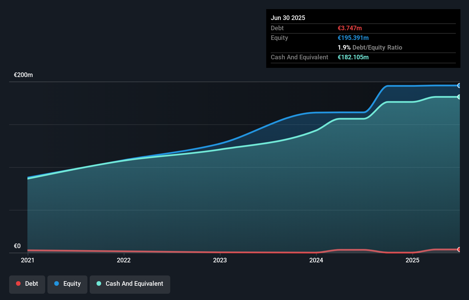469x300 pixels.
Task: Click the teal Cash And Equivalent legend dot
Action: (x=99, y=284)
